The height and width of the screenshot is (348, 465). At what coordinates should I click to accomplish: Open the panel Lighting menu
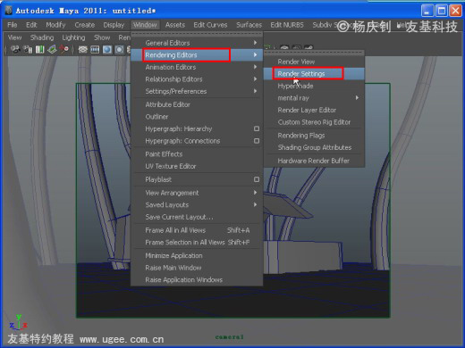pyautogui.click(x=73, y=37)
